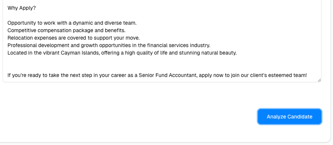Place cursor on the 'Why Apply?' heading line
The height and width of the screenshot is (145, 333).
coord(22,8)
